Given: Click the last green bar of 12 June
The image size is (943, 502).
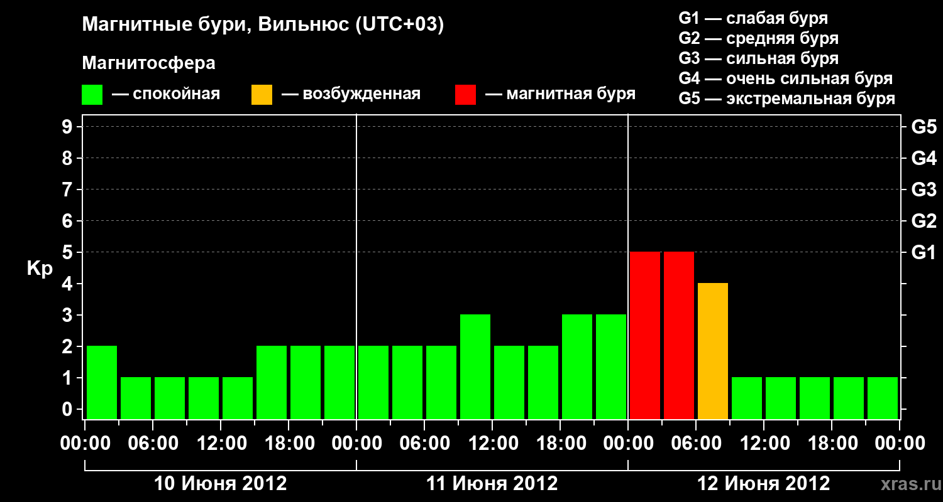Looking at the screenshot, I should pos(883,398).
